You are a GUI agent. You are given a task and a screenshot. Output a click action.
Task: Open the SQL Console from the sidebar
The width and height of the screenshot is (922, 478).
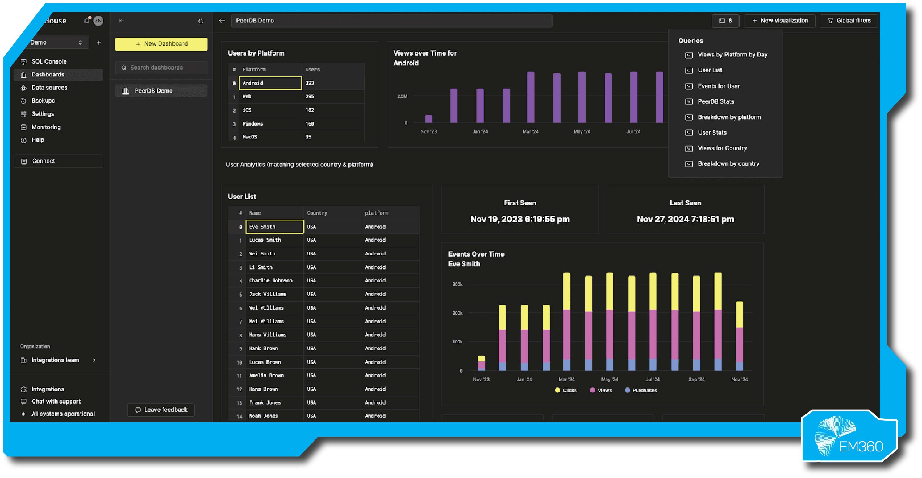click(x=49, y=61)
